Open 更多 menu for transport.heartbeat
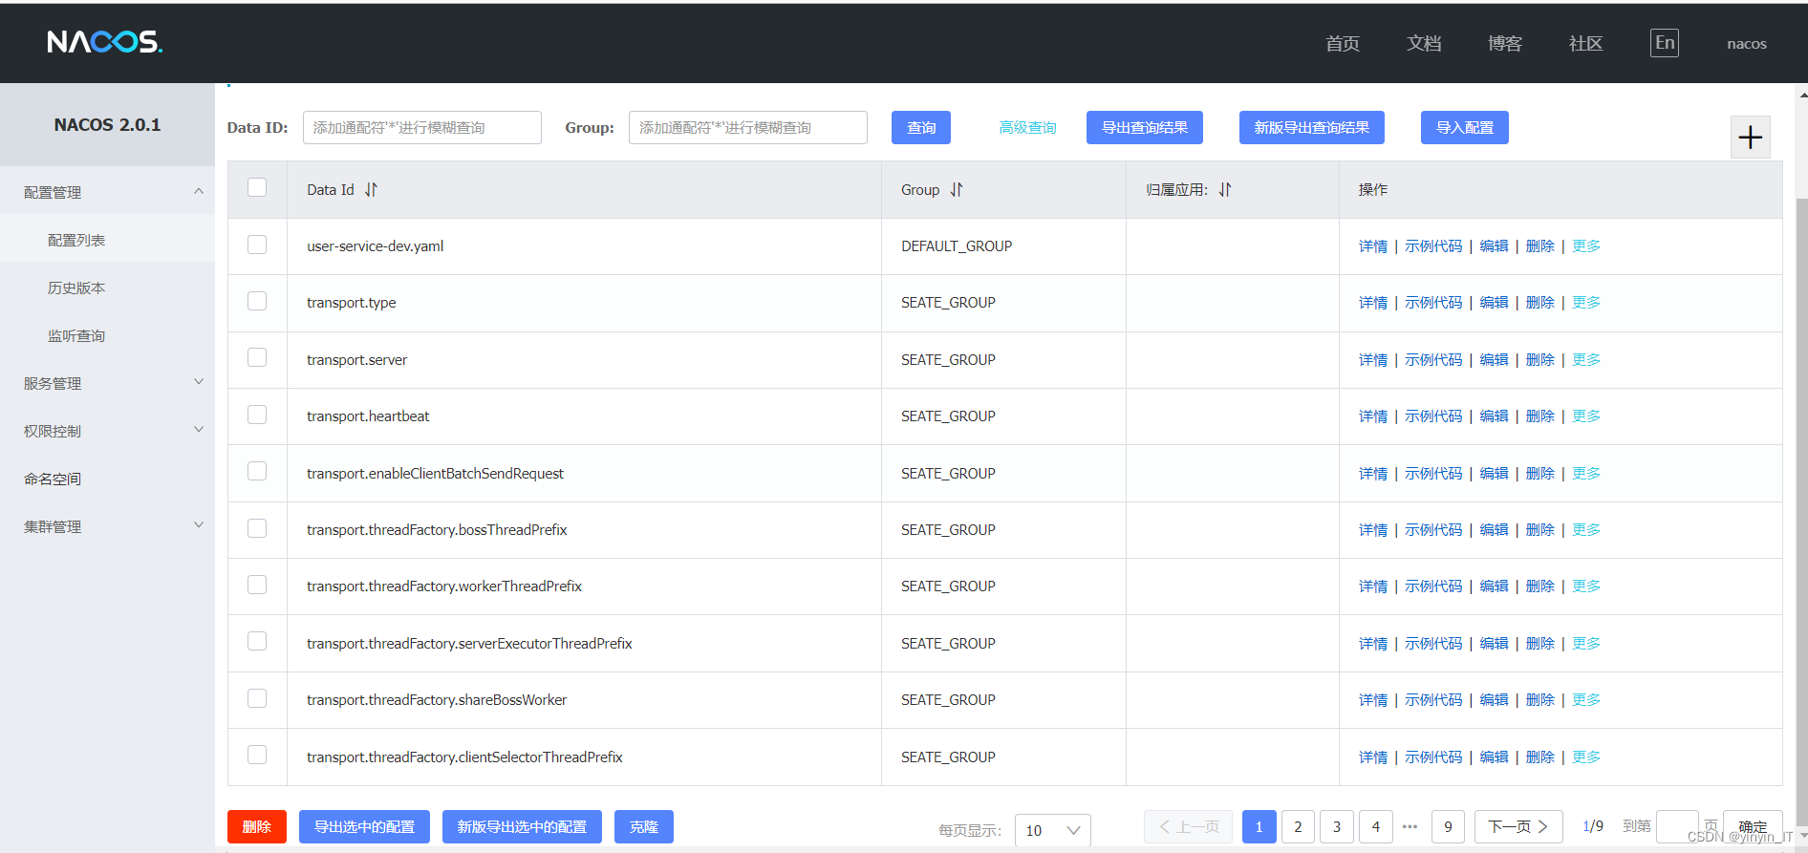 coord(1586,416)
